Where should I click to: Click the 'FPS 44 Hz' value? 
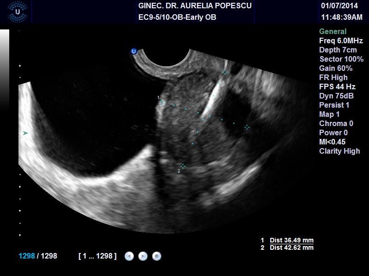coord(337,86)
